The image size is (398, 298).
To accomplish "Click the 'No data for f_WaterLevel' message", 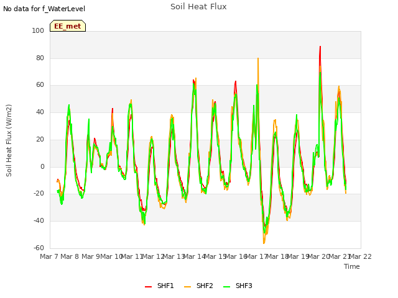I will coord(44,9).
